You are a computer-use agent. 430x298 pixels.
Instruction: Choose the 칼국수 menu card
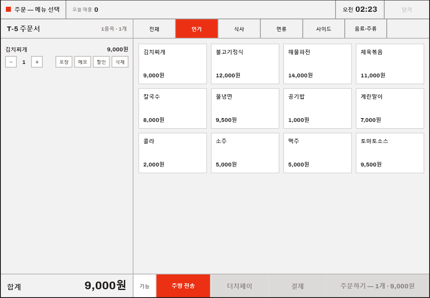[x=173, y=108]
